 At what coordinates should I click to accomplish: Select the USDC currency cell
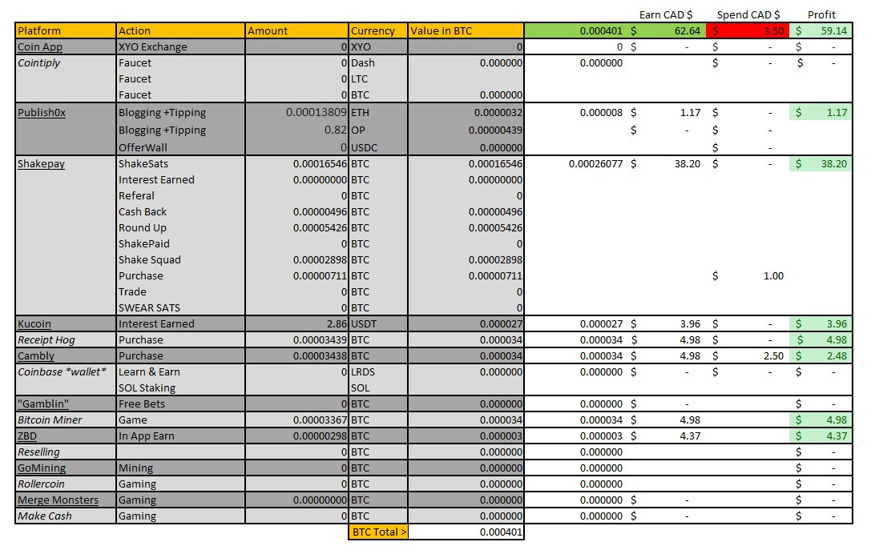378,147
